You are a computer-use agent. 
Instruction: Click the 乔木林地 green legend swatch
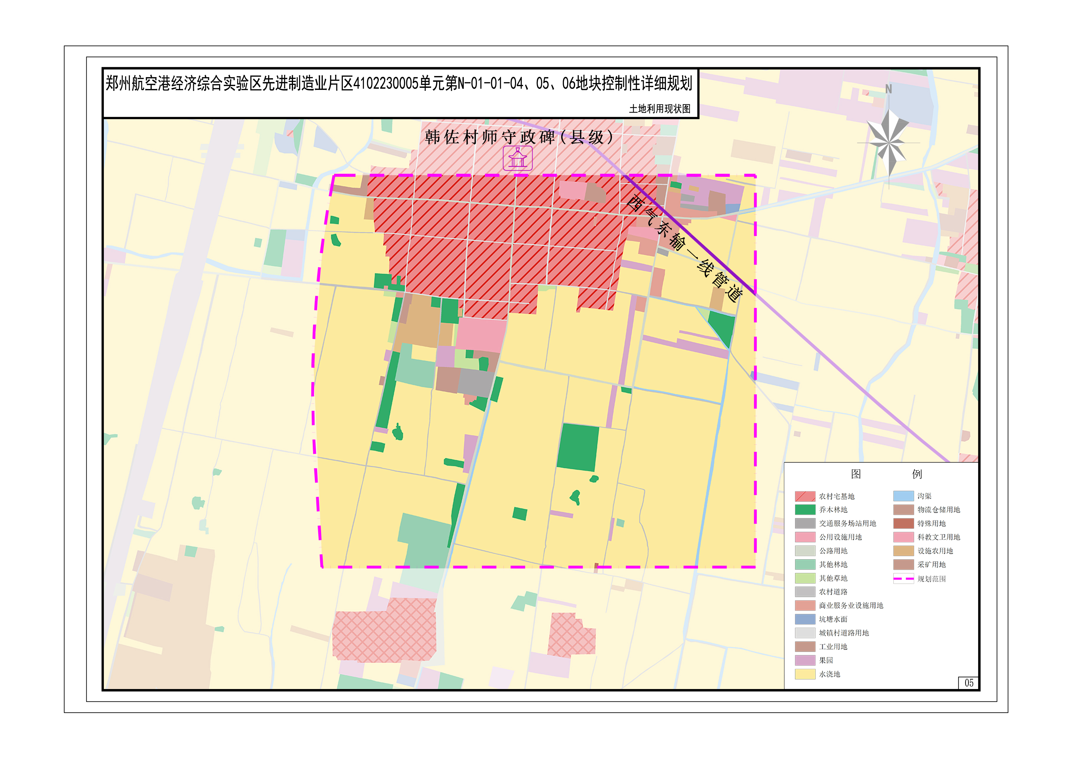(805, 509)
